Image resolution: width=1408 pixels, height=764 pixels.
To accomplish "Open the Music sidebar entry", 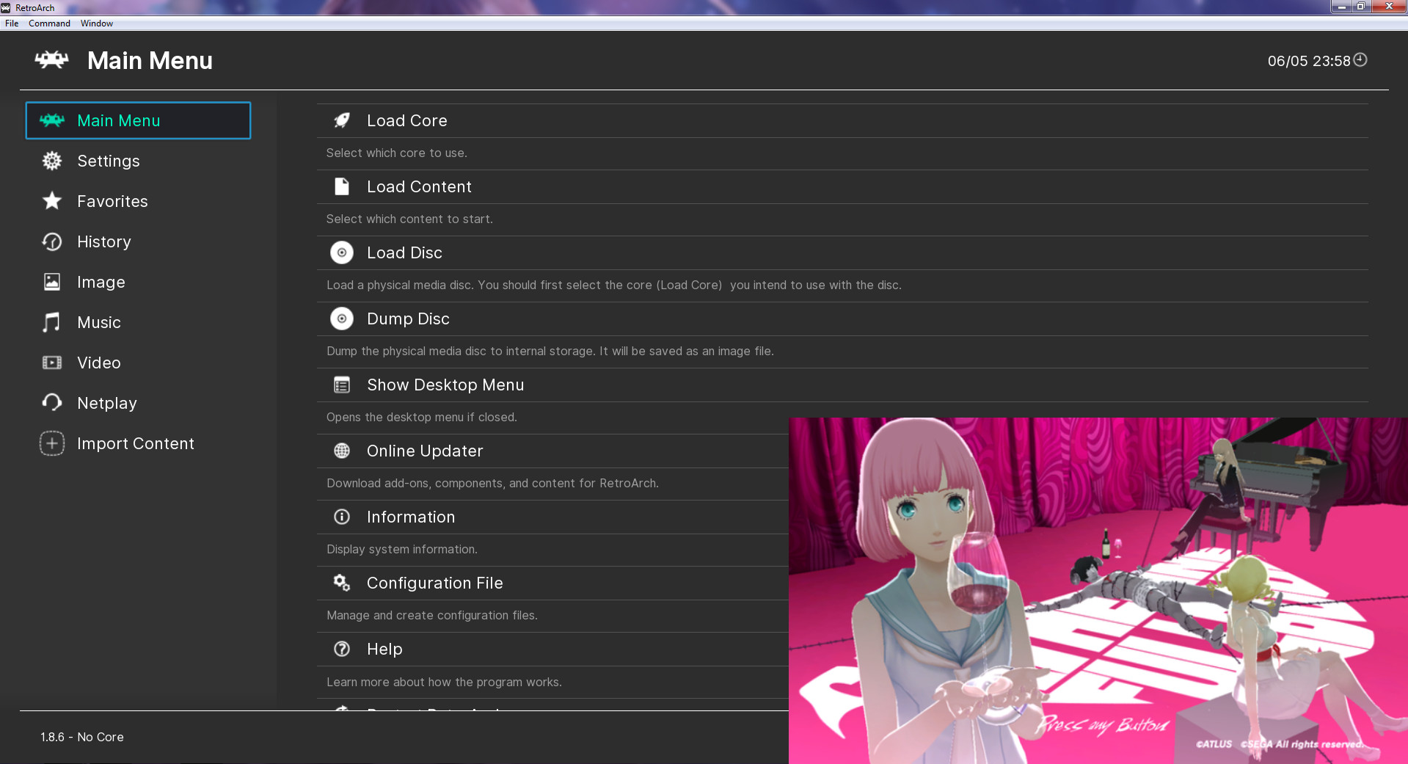I will 138,322.
